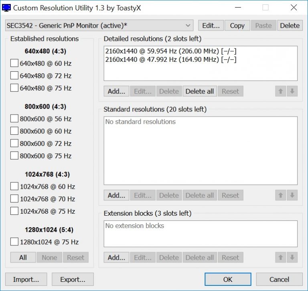Screen dimensions: 308x291
Task: Add a new standard resolution
Action: 116,195
